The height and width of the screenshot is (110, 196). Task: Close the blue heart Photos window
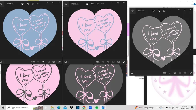pyautogui.click(x=59, y=3)
